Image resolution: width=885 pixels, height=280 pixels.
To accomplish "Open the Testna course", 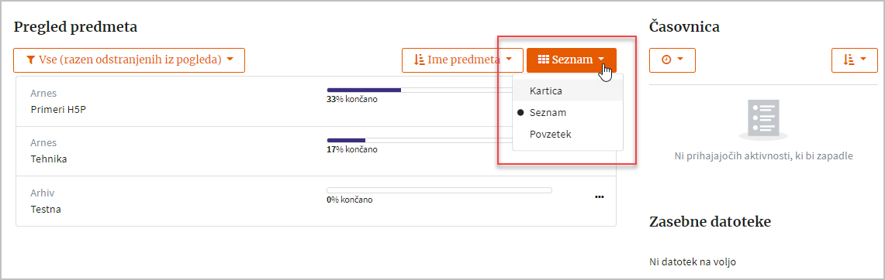I will 46,210.
